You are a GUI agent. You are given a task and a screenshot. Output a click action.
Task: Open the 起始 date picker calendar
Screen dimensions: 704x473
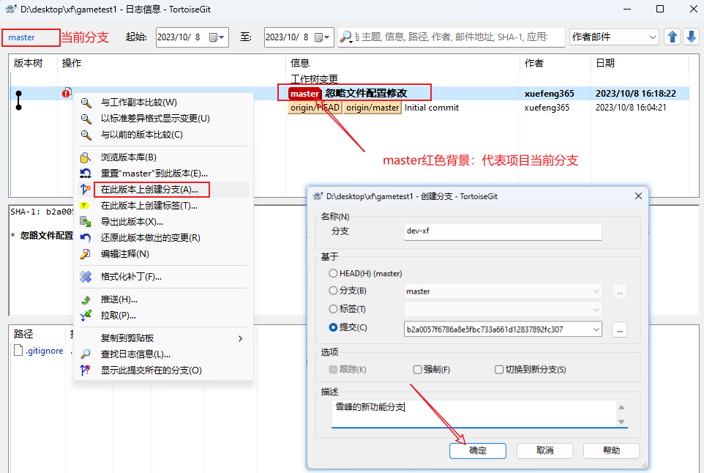point(212,37)
